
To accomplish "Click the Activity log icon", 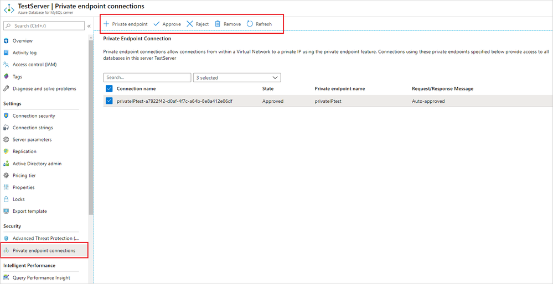I will (x=6, y=53).
